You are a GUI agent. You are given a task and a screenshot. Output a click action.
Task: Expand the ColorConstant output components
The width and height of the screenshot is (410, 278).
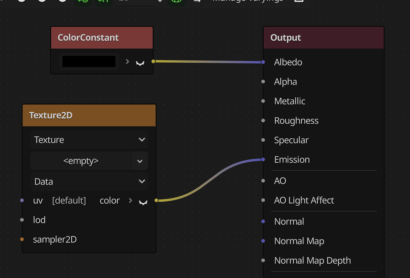click(127, 61)
